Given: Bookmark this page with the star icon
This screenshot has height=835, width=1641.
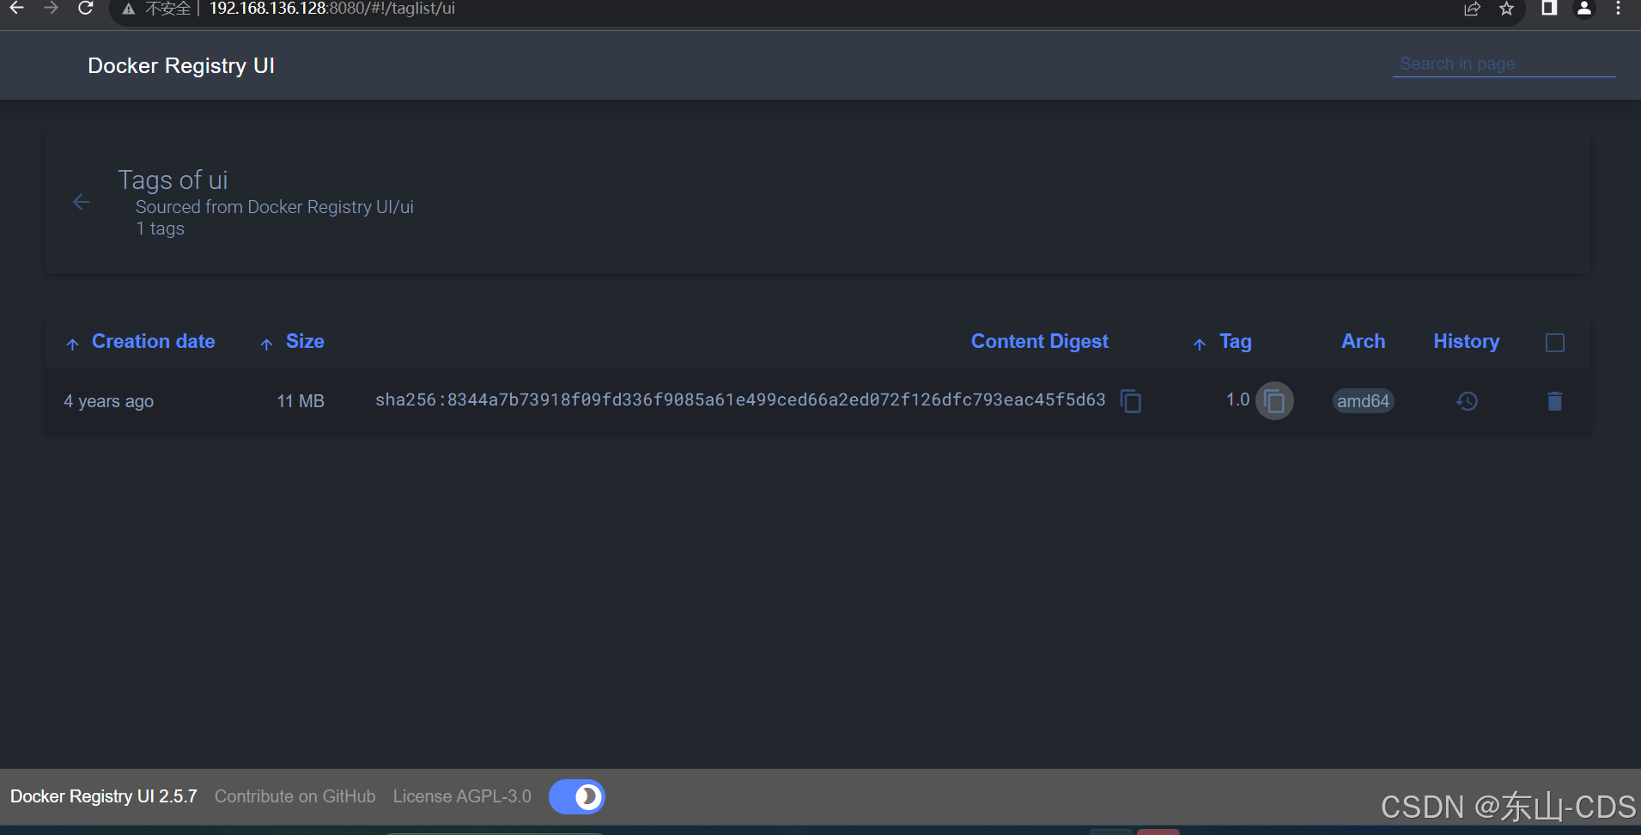Looking at the screenshot, I should 1506,9.
